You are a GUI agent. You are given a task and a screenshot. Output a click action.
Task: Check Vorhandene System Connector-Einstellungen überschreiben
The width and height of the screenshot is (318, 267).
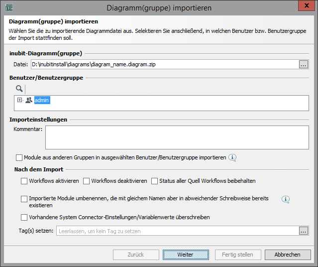click(x=24, y=217)
